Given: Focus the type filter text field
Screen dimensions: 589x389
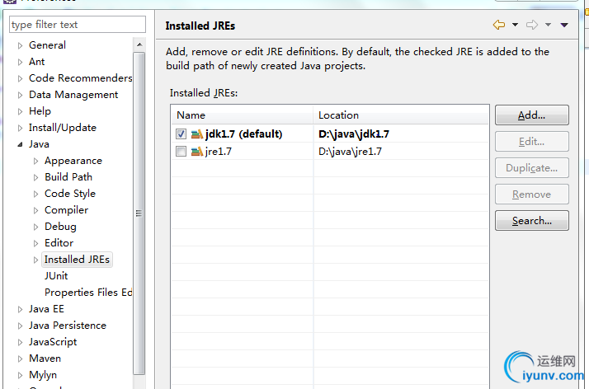Looking at the screenshot, I should (x=78, y=25).
